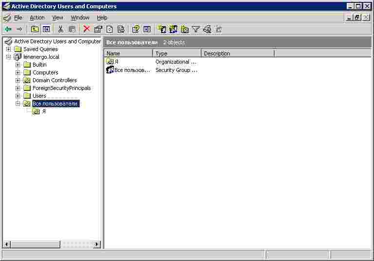Open the Help menu
The image size is (374, 261).
coord(102,17)
